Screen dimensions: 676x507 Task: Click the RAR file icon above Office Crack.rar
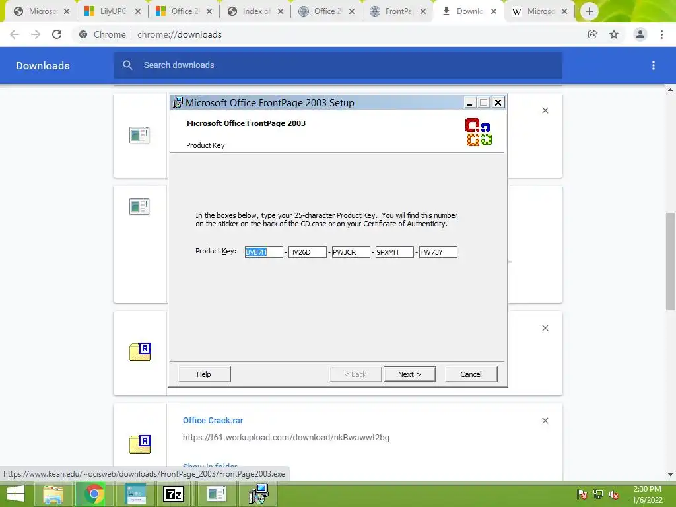coord(140,352)
